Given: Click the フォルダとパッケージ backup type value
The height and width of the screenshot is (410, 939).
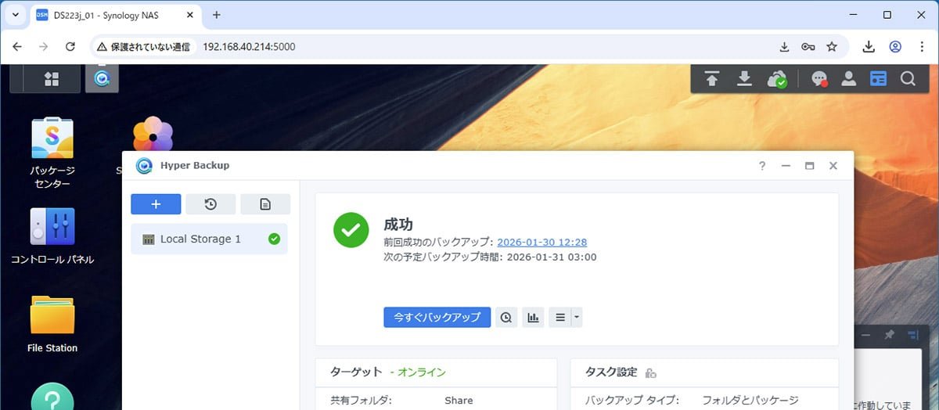Looking at the screenshot, I should [x=750, y=401].
